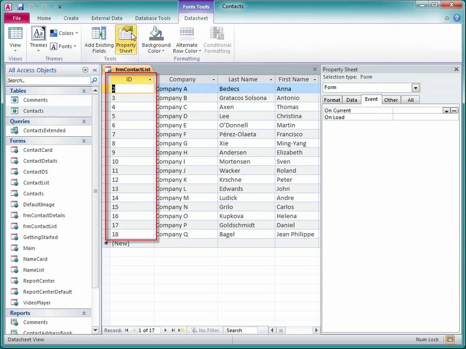Click the No Filter indicator
The image size is (466, 349).
click(205, 330)
